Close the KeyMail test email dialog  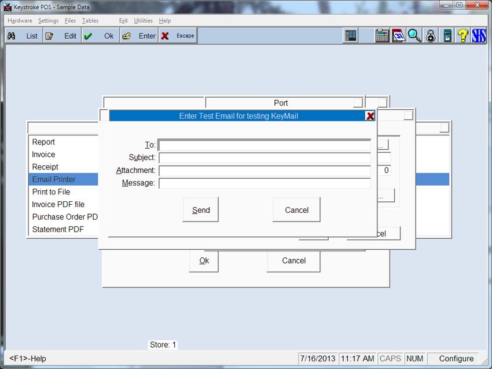(x=370, y=116)
